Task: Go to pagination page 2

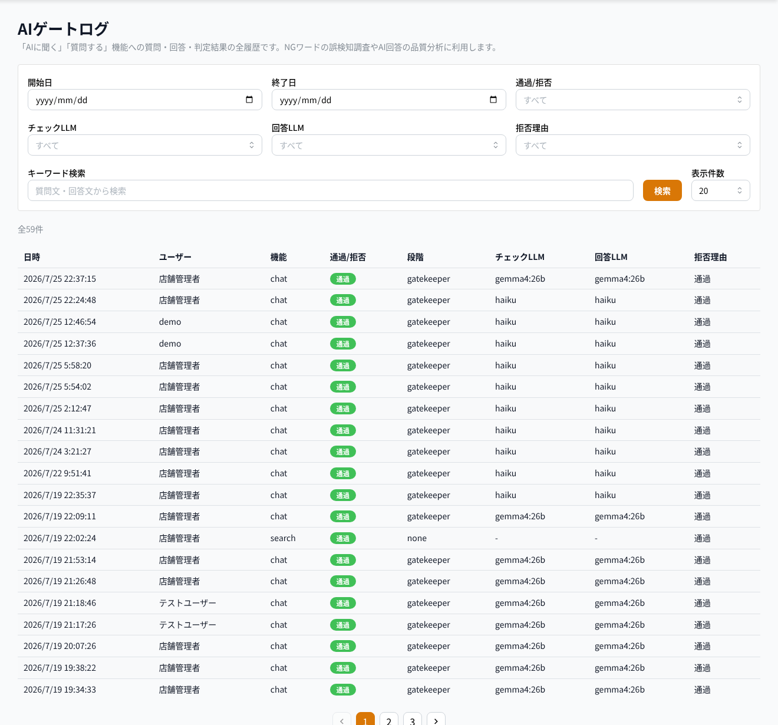Action: [x=389, y=720]
